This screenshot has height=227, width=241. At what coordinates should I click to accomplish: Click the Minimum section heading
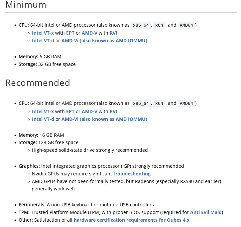[26, 5]
